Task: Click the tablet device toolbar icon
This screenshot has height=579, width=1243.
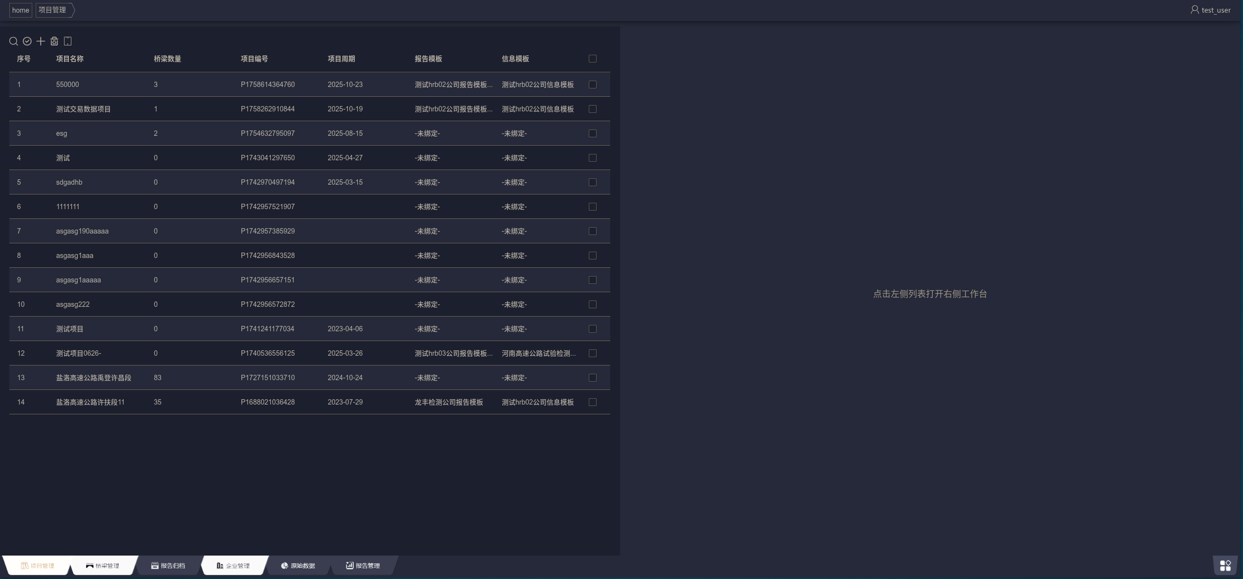Action: click(x=68, y=42)
